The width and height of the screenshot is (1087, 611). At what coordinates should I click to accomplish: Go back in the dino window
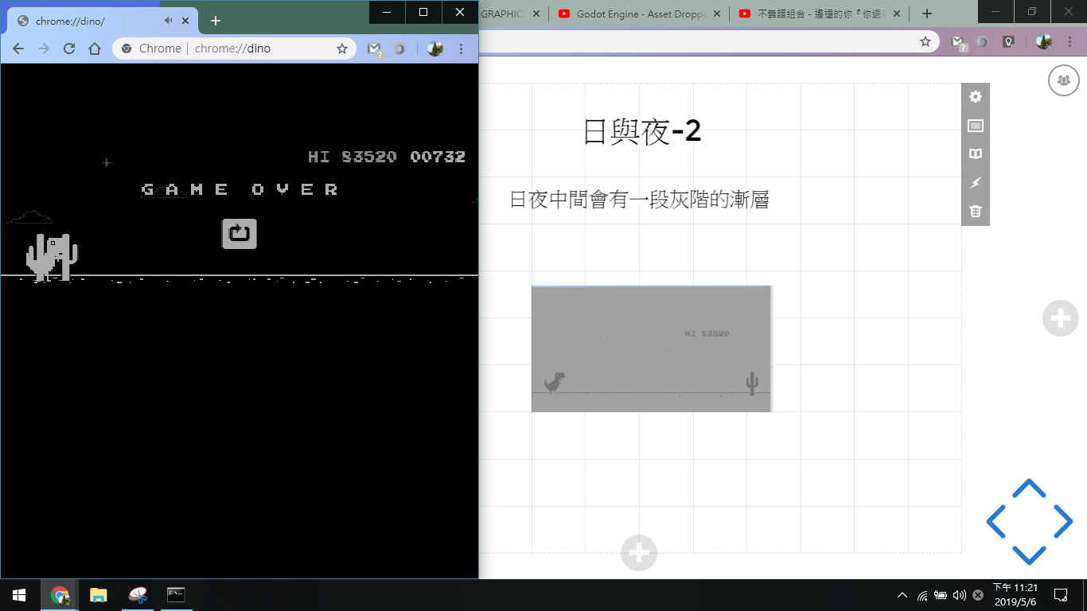tap(18, 49)
